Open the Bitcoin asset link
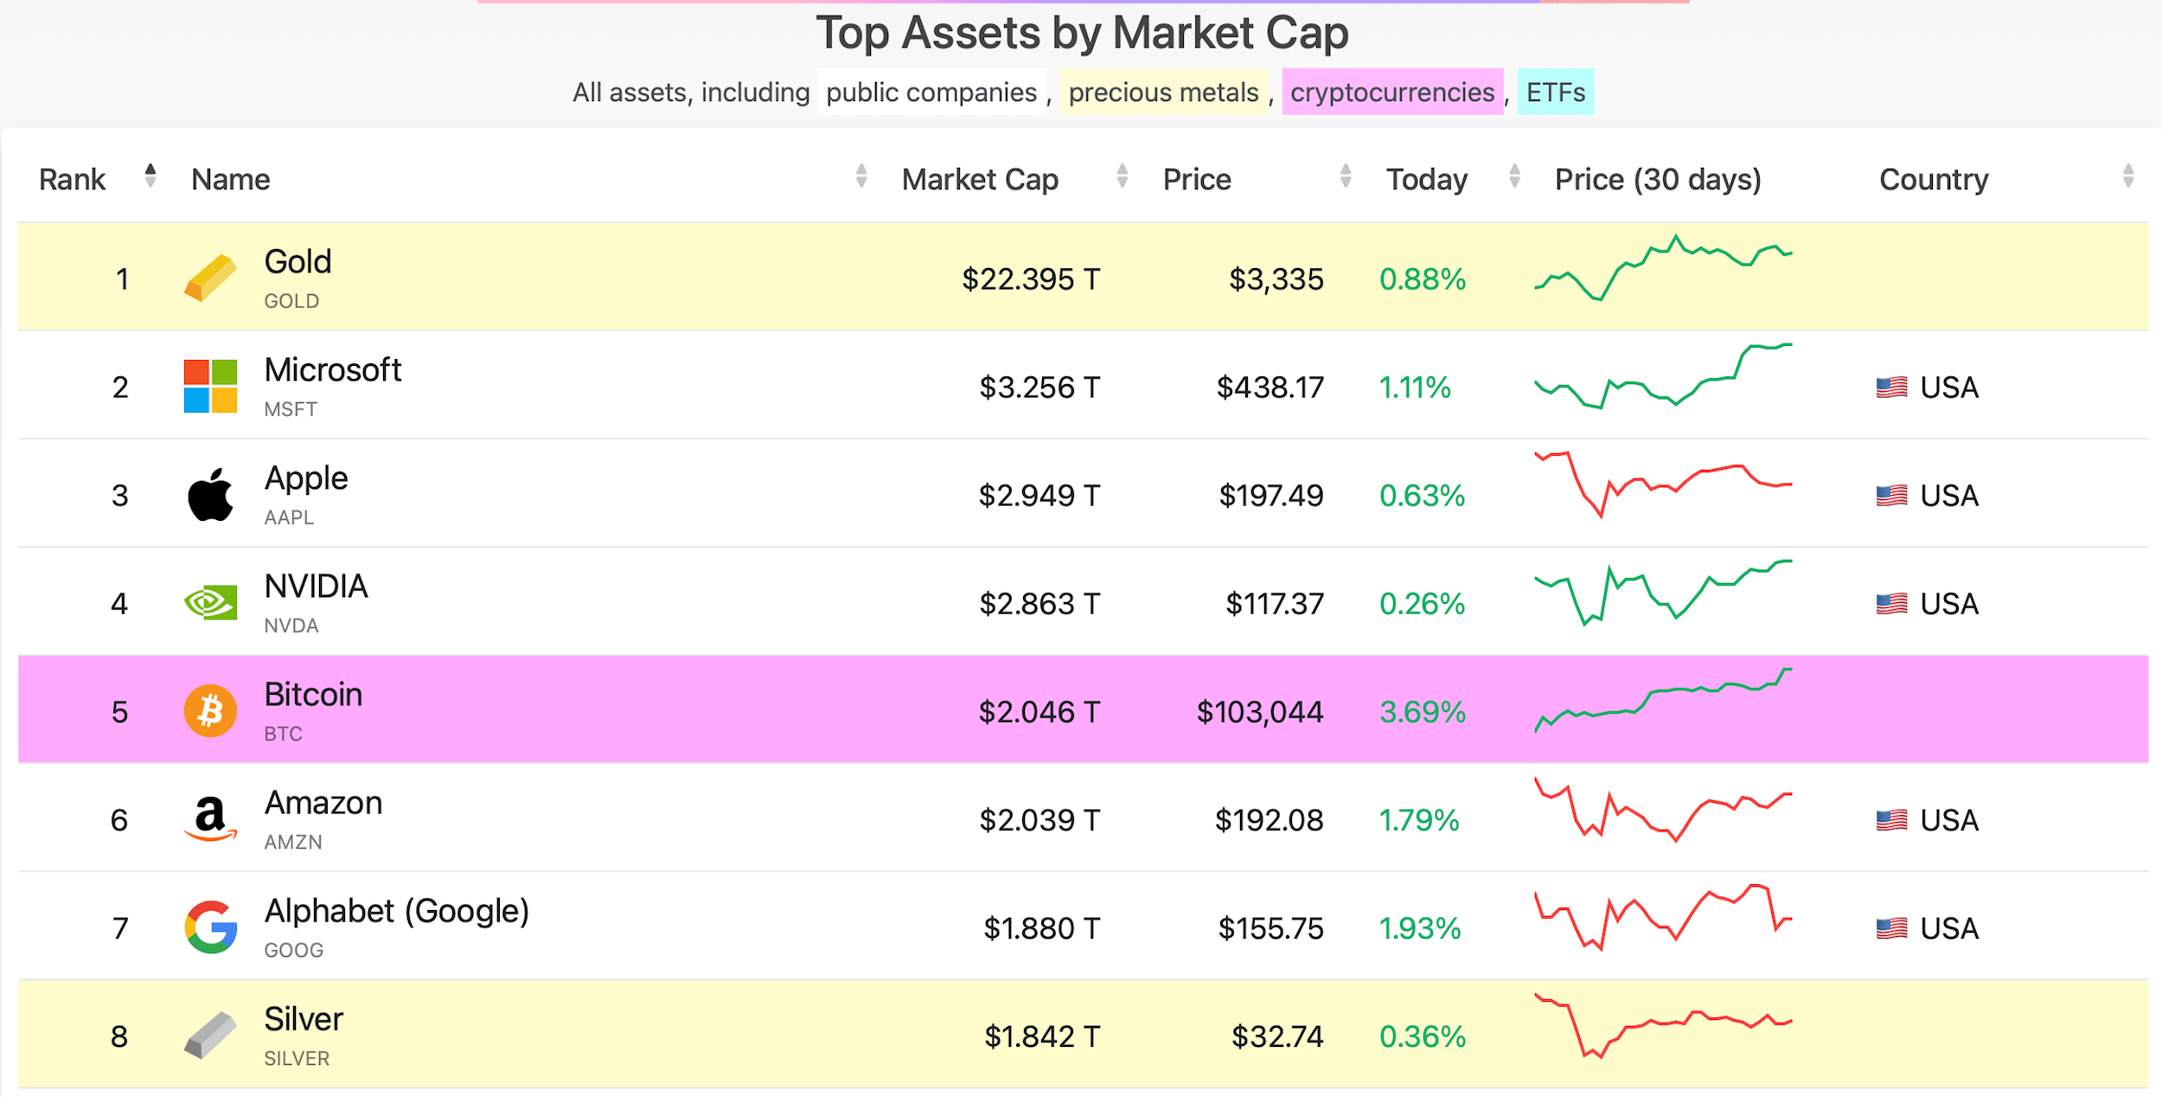Image resolution: width=2162 pixels, height=1097 pixels. 313,695
